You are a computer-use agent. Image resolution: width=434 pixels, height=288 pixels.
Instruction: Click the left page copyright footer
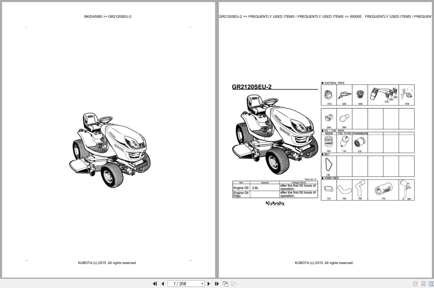click(x=107, y=263)
